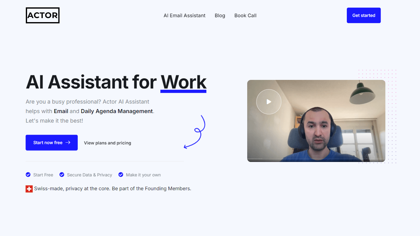Click the Get started button
Image resolution: width=420 pixels, height=236 pixels.
tap(364, 15)
